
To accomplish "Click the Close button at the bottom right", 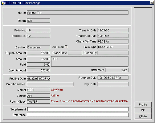I will 143,116.
